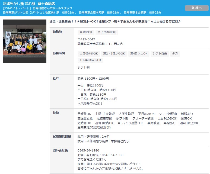Select the 夕方 tag
The image size is (210, 174).
point(175,54)
